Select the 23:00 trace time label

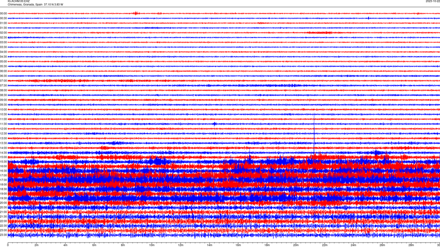point(3,230)
